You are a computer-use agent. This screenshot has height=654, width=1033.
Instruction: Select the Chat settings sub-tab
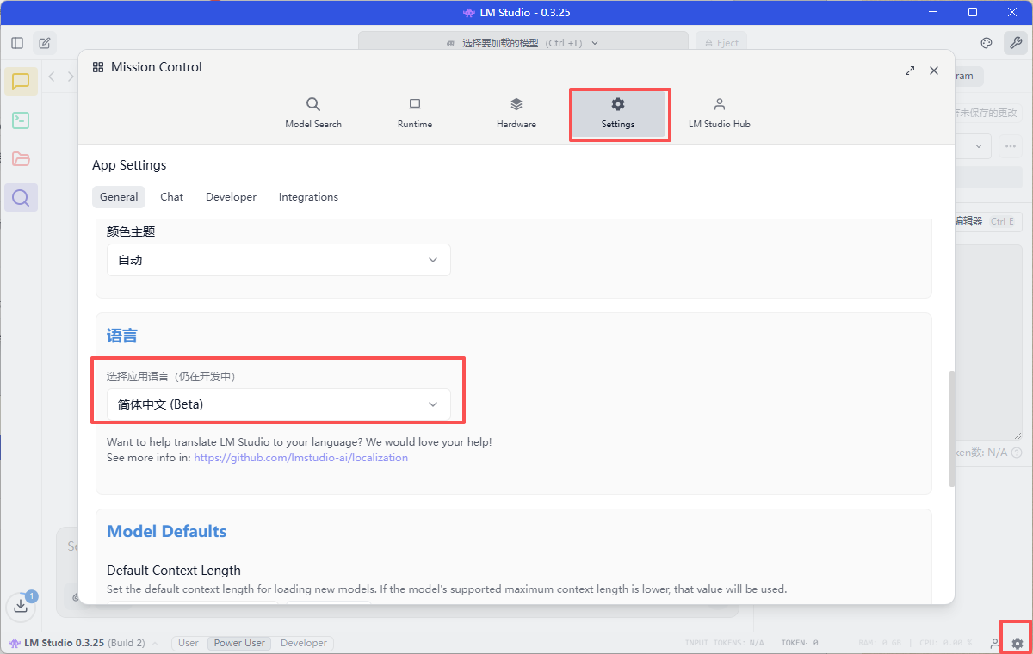pyautogui.click(x=172, y=197)
